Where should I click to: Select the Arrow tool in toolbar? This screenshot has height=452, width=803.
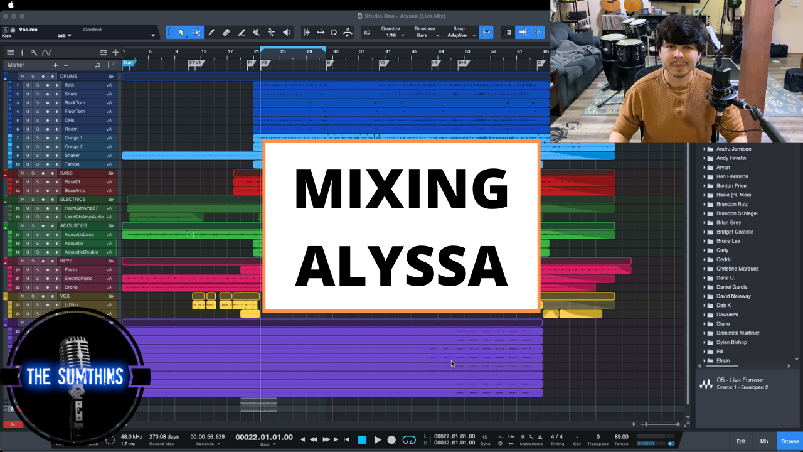181,32
